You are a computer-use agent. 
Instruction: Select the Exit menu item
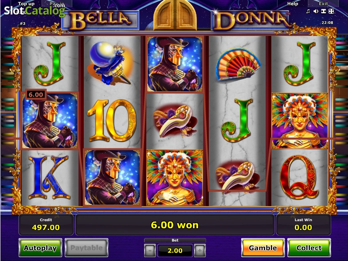[323, 4]
